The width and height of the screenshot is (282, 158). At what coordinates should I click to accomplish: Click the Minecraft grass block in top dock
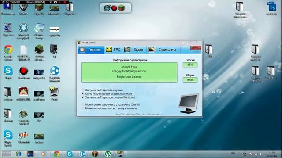pos(122,8)
